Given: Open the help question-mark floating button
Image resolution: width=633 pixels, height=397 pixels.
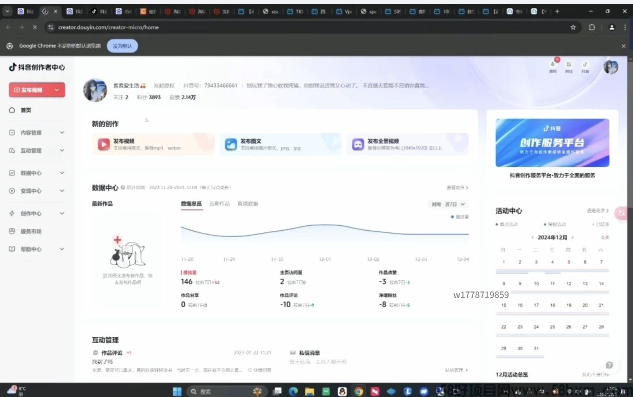Looking at the screenshot, I should point(609,365).
